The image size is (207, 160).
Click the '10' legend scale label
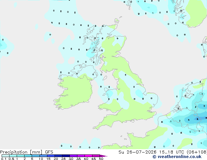[41, 159]
